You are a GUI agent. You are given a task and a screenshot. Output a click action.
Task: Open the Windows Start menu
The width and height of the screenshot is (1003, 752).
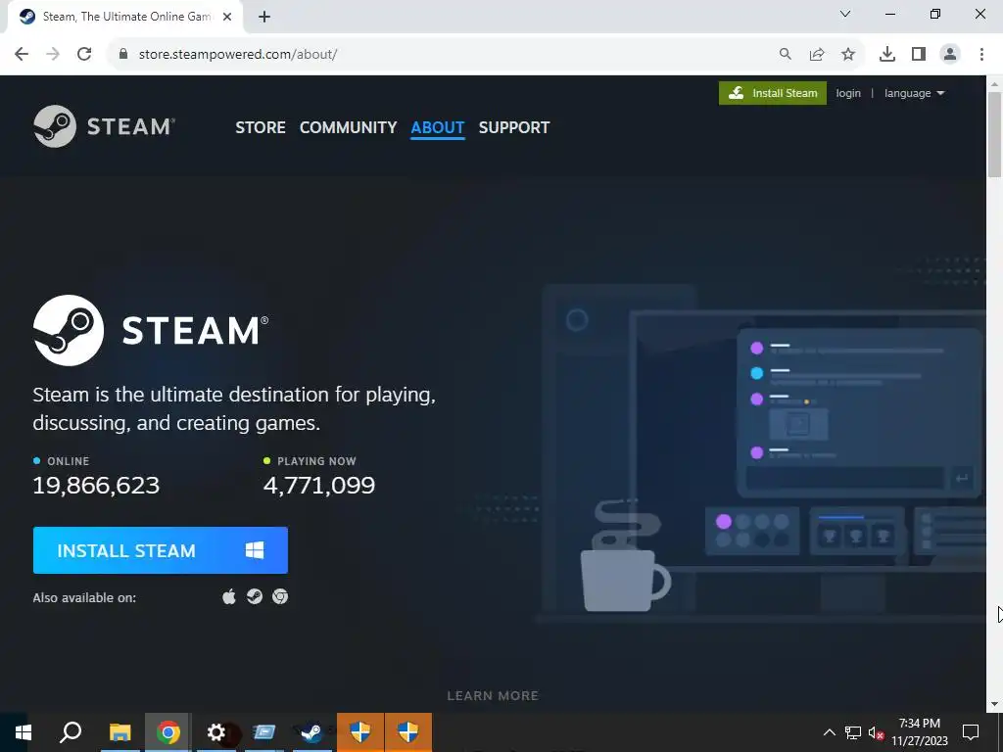click(24, 732)
